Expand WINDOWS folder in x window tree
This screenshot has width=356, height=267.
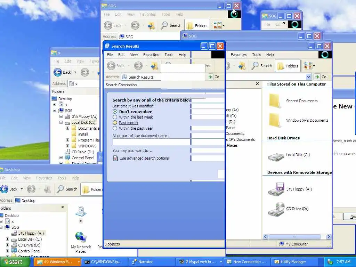(67, 146)
